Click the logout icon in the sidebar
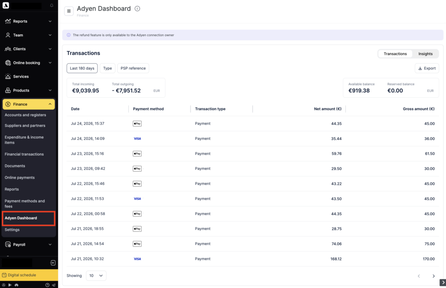Screen dimensions: 446x288 point(53,263)
